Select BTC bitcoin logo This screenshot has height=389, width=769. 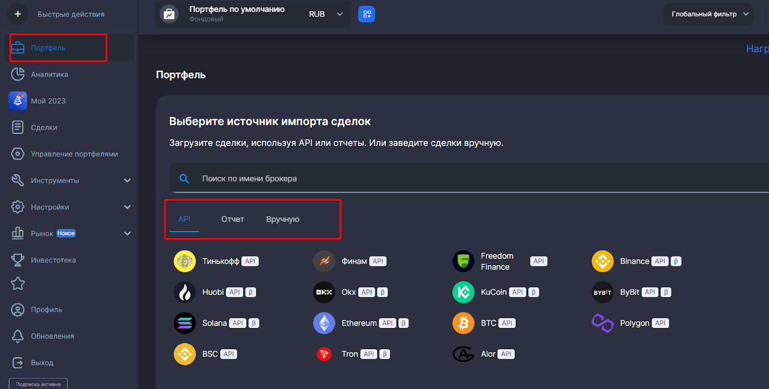[463, 323]
